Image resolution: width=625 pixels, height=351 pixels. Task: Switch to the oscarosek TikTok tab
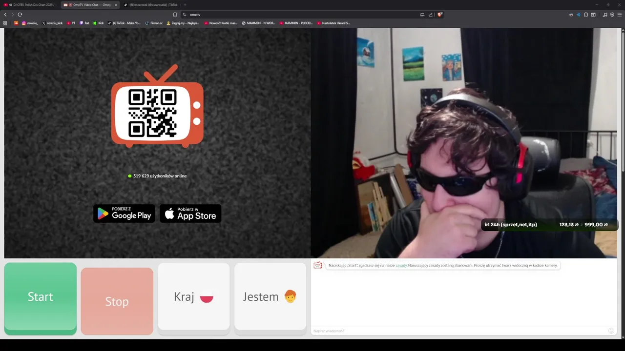click(150, 5)
